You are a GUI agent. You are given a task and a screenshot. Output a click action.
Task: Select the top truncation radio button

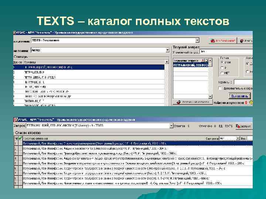coord(247,64)
